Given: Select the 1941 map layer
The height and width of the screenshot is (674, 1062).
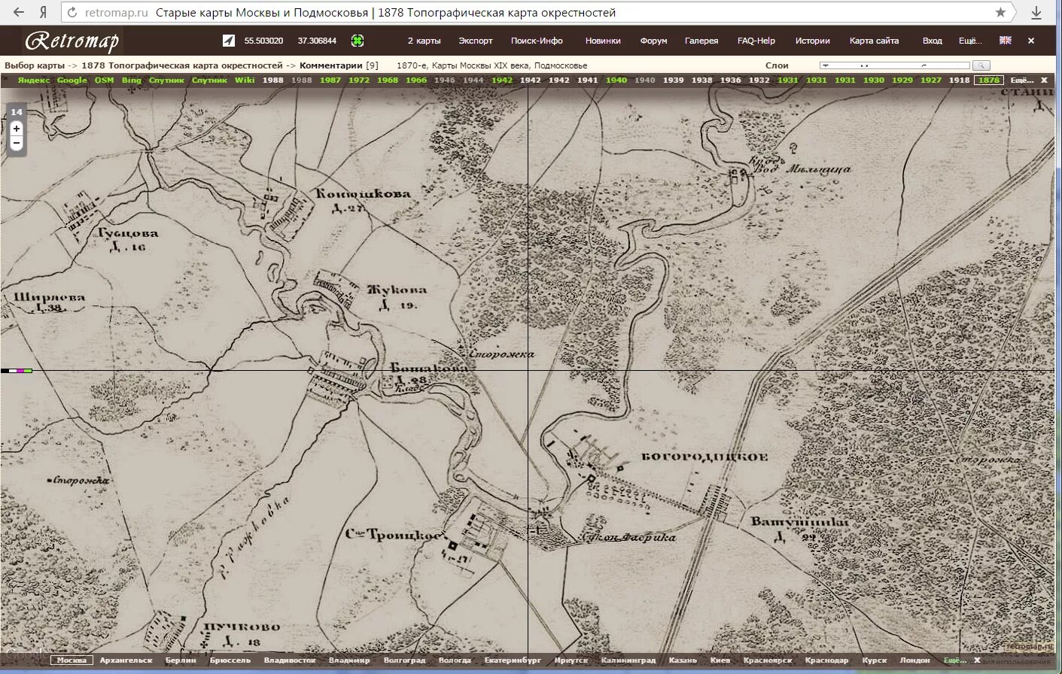Looking at the screenshot, I should (x=588, y=80).
